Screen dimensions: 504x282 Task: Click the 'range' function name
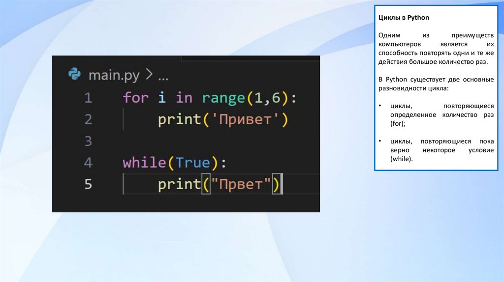[x=223, y=98]
